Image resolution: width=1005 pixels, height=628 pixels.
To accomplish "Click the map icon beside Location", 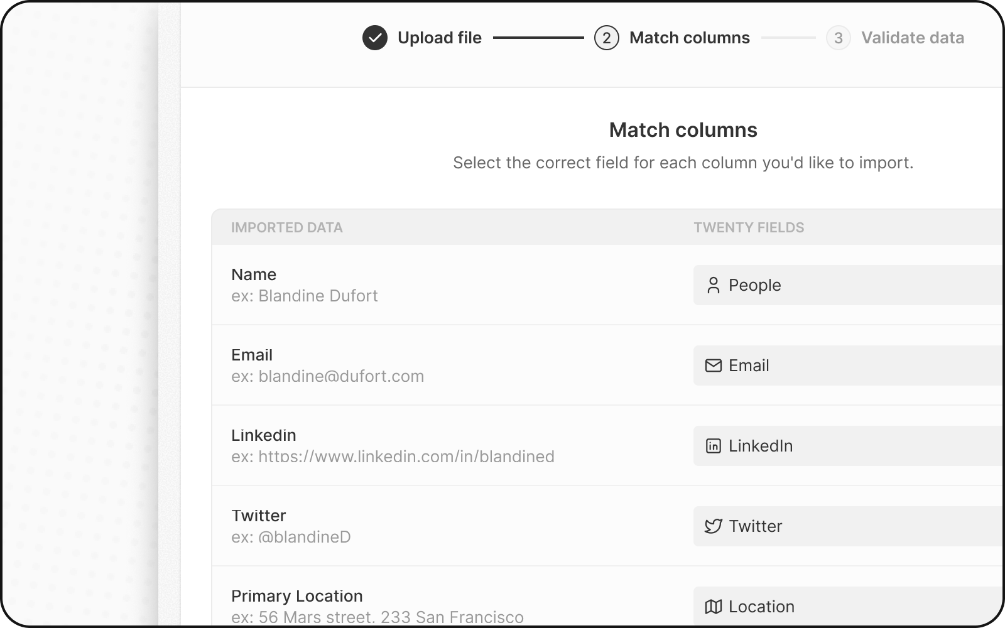I will pyautogui.click(x=713, y=607).
